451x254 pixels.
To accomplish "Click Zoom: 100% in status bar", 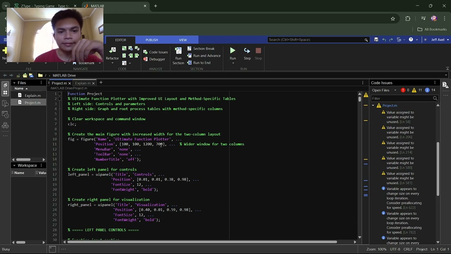I will pyautogui.click(x=376, y=249).
